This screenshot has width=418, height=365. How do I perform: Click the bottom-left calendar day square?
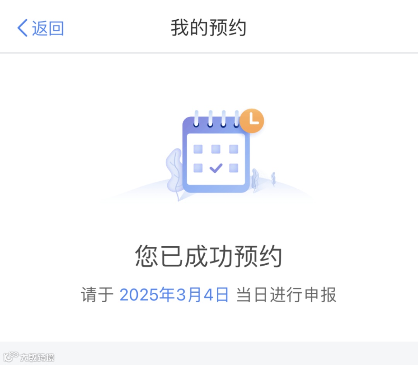(198, 168)
